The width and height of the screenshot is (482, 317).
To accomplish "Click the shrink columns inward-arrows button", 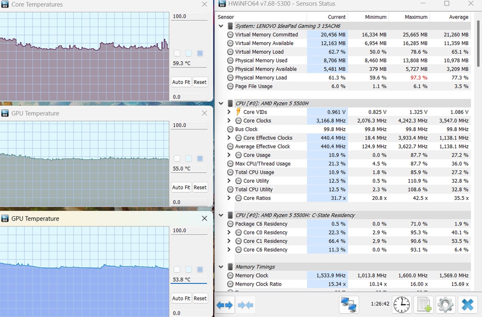I will [246, 305].
